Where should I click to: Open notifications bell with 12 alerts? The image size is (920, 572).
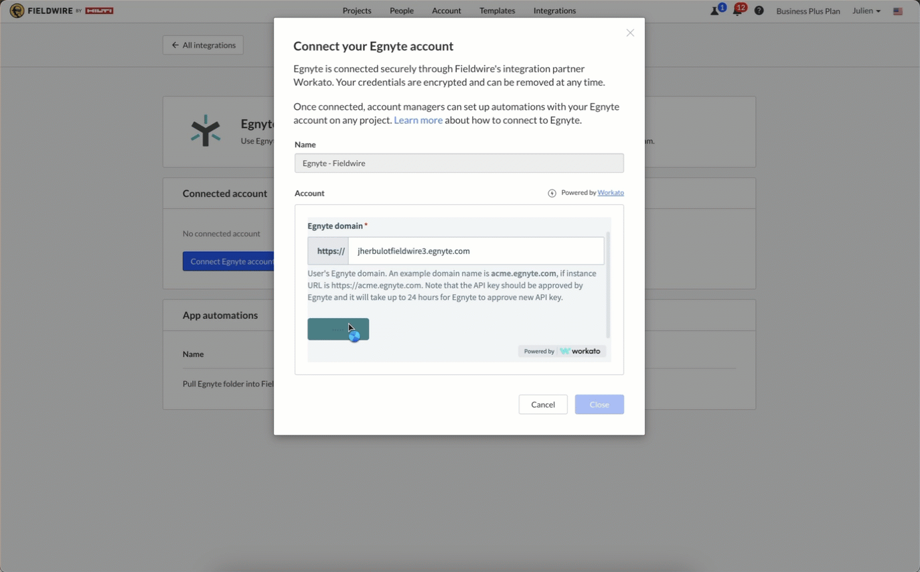pos(737,11)
